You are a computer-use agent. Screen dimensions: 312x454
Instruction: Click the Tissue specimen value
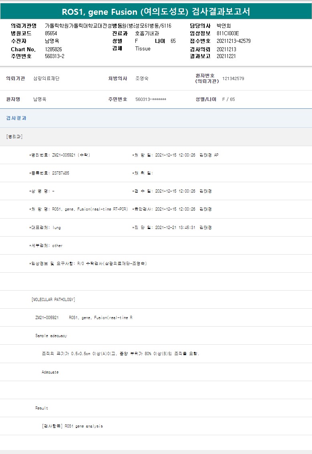143,48
